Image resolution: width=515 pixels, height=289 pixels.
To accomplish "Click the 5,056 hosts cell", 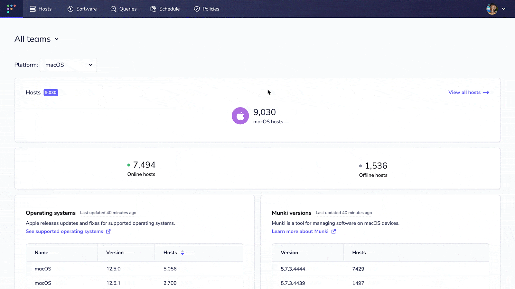I will point(170,269).
